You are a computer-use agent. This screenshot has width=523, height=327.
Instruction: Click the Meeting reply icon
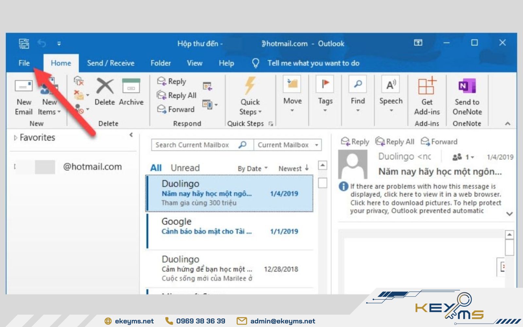[x=207, y=86]
